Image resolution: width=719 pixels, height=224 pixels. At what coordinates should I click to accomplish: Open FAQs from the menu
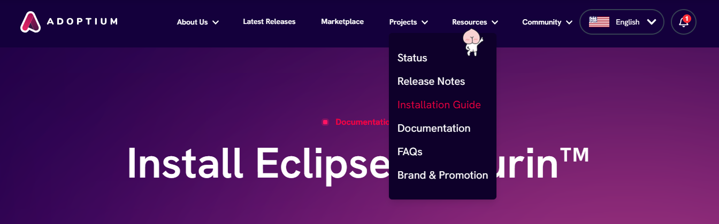(410, 151)
